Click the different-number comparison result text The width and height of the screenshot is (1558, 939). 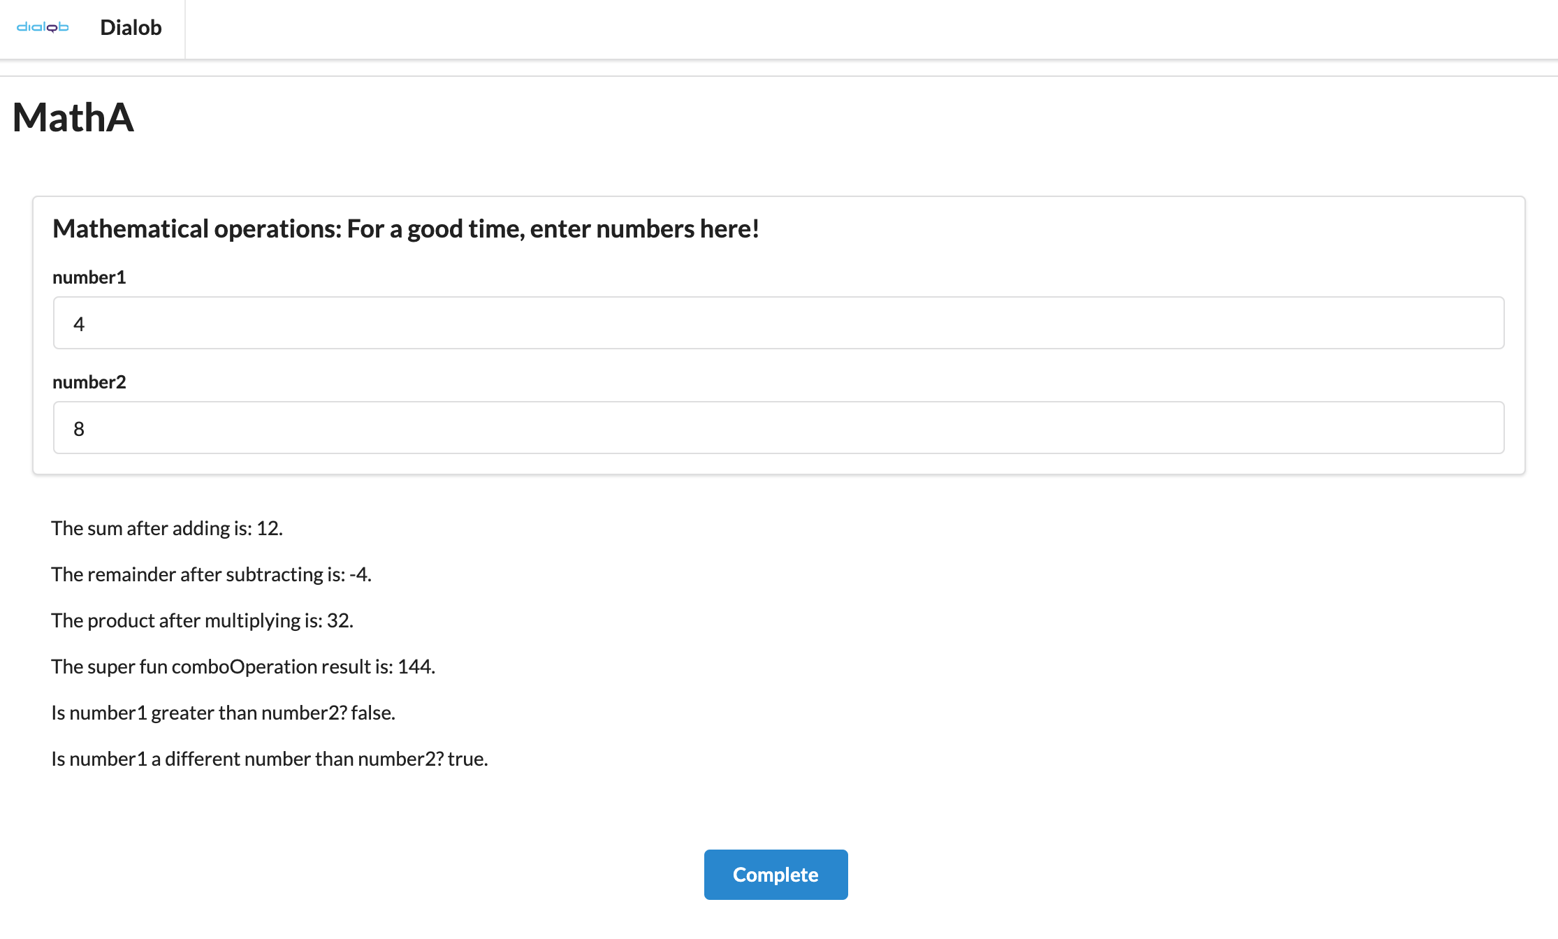tap(270, 759)
